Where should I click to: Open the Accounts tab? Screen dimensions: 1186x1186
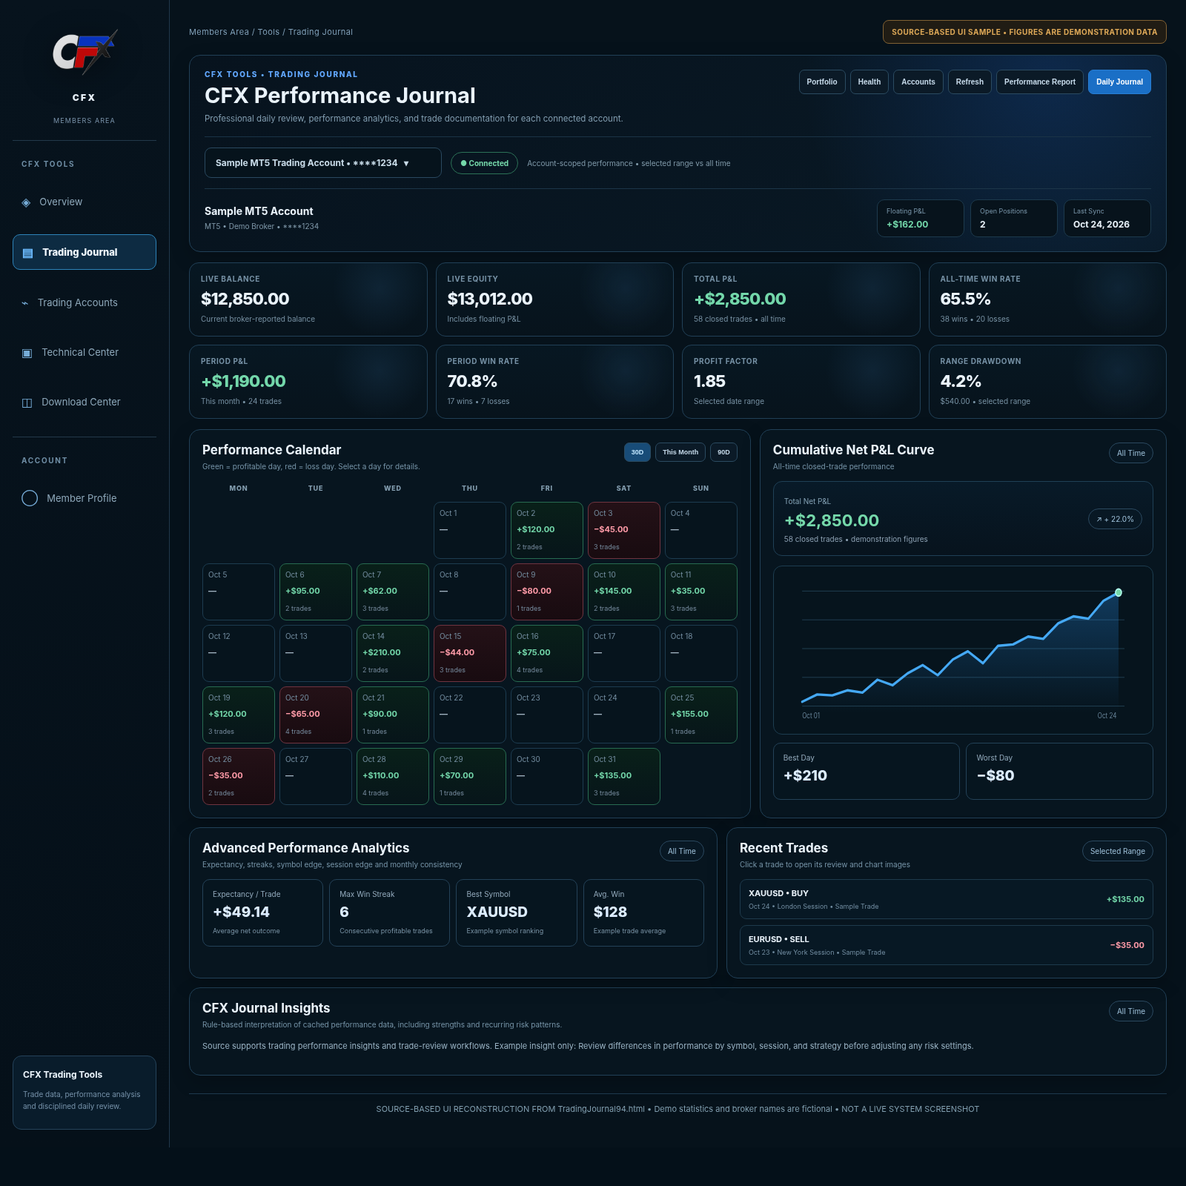[918, 82]
